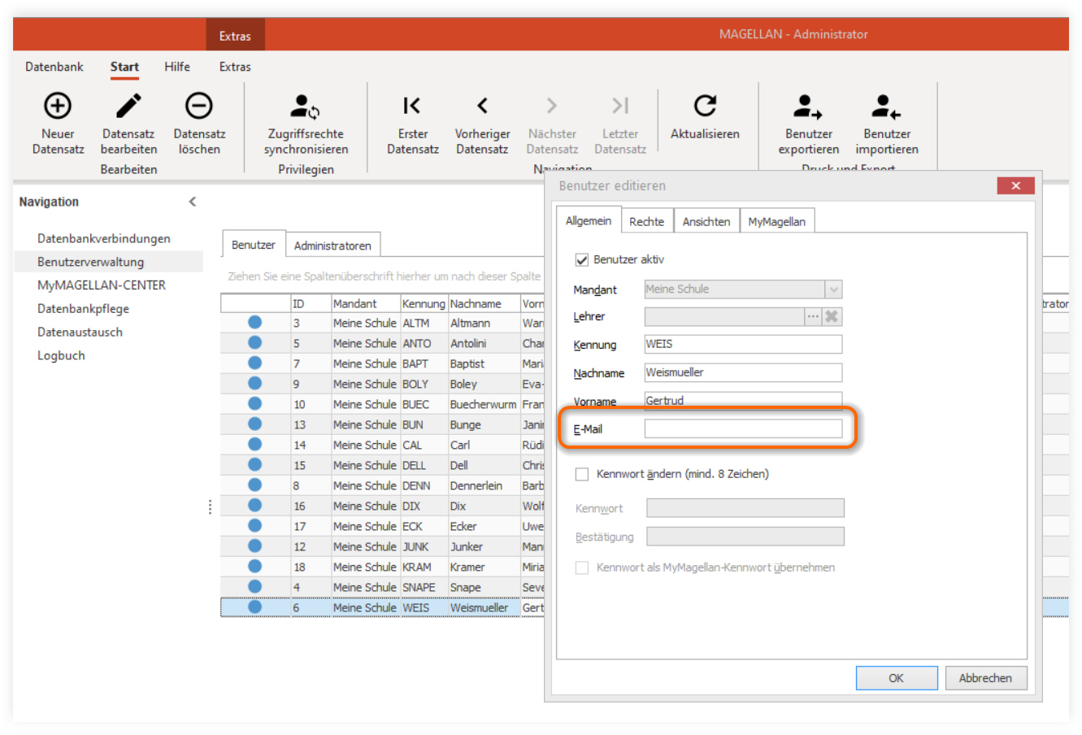
Task: Uncheck the Benutzer aktiv checkbox
Action: tap(582, 260)
